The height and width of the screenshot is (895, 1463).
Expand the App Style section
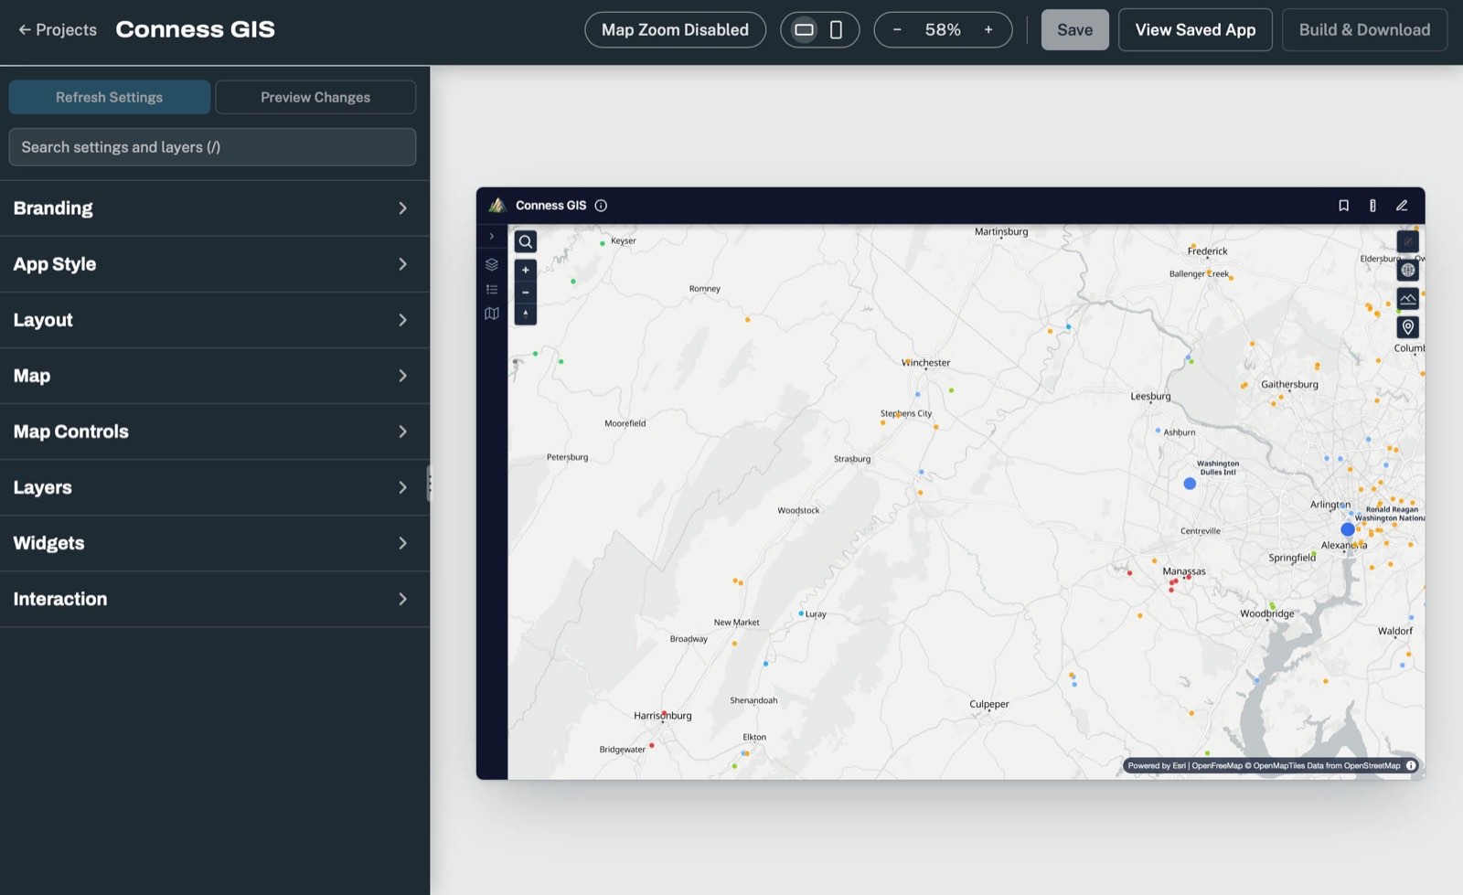[215, 264]
